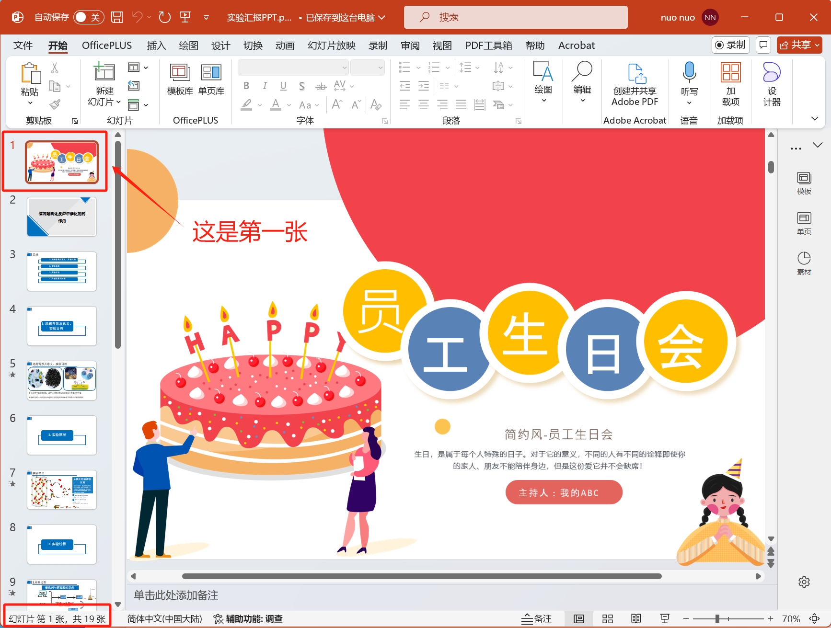Switch to the 插入 tab
The height and width of the screenshot is (628, 831).
(x=156, y=45)
